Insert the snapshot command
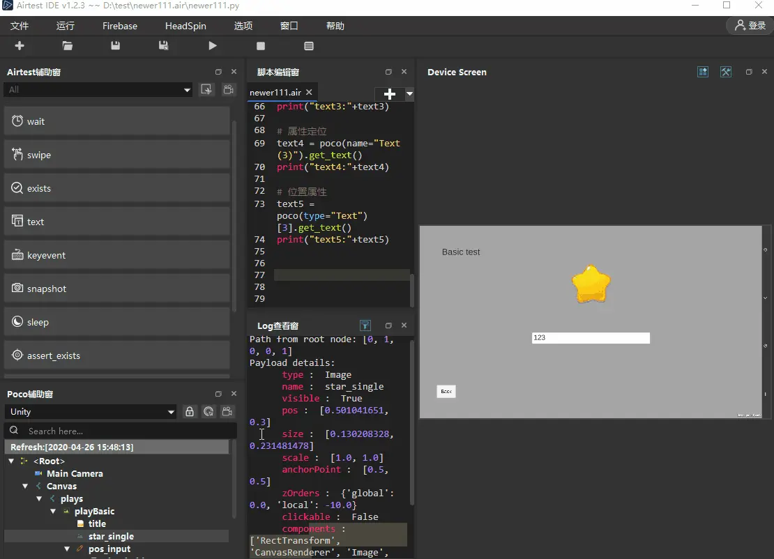The width and height of the screenshot is (774, 559). click(x=117, y=289)
